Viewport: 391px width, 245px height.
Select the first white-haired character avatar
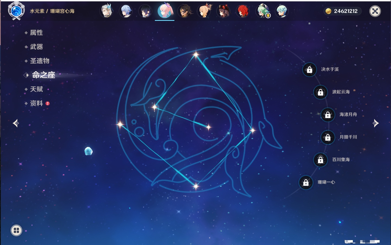click(x=106, y=11)
